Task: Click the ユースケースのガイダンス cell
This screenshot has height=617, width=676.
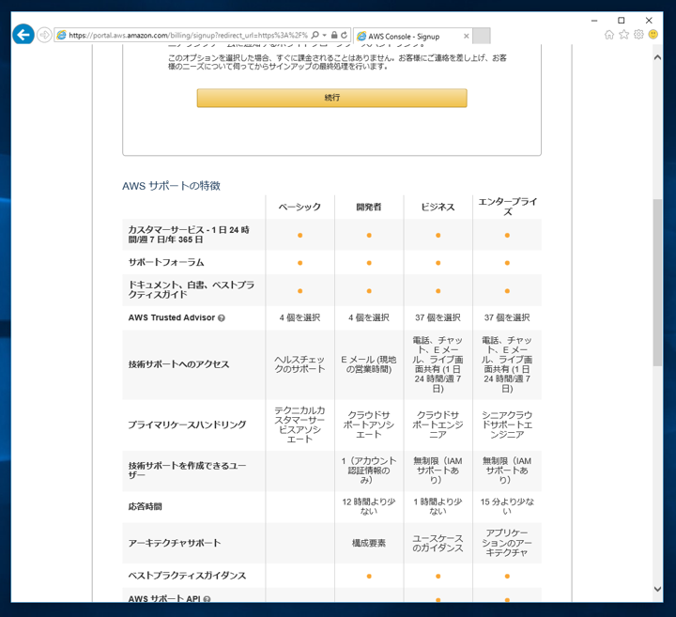Action: 438,543
